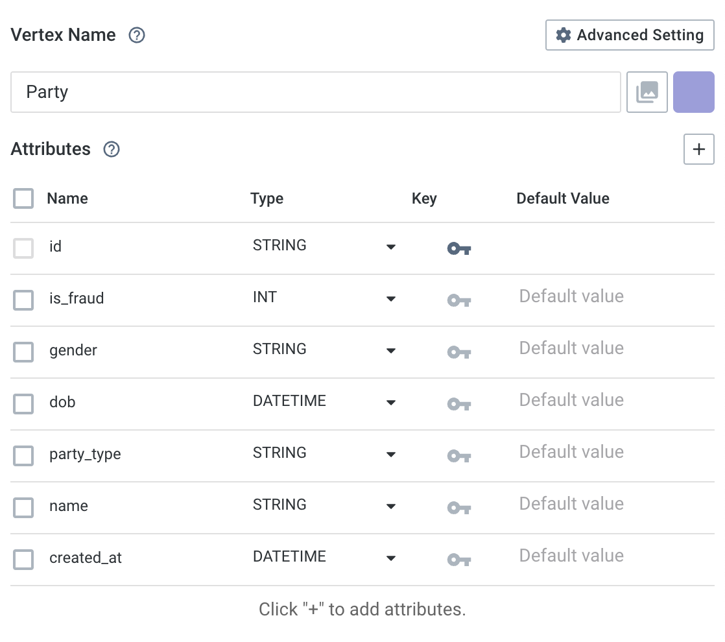This screenshot has width=725, height=642.
Task: Toggle the select-all checkbox in header
Action: (x=23, y=198)
